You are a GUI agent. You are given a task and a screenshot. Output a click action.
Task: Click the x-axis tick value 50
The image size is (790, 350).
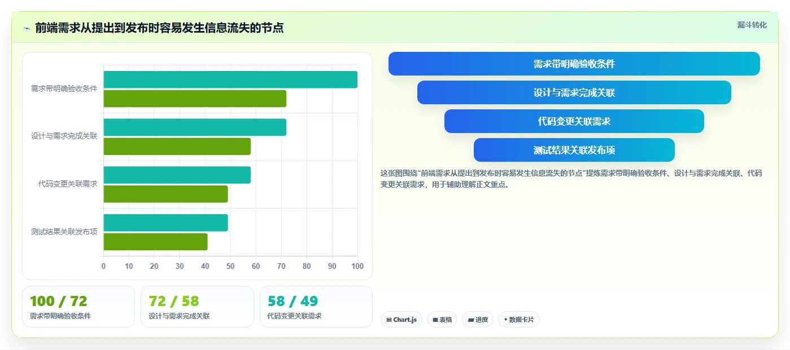(230, 266)
